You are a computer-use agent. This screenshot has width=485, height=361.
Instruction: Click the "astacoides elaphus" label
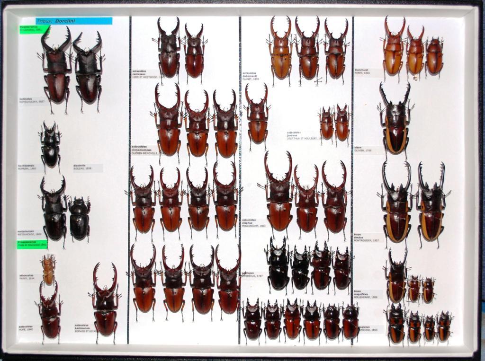point(255,223)
